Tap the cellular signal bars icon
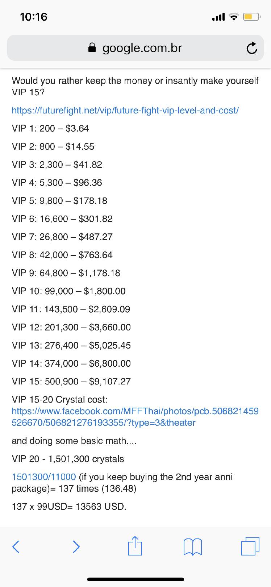The height and width of the screenshot is (587, 271). pos(218,17)
